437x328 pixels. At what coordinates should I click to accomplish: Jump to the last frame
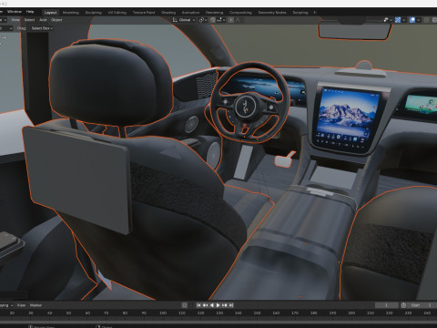click(x=231, y=305)
